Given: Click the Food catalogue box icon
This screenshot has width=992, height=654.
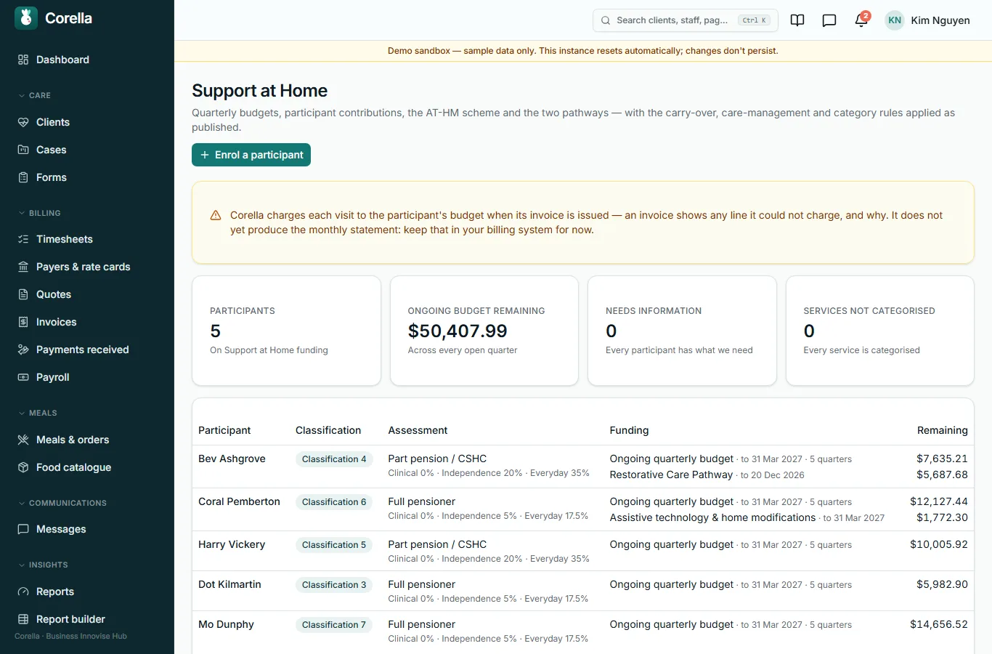Looking at the screenshot, I should [23, 467].
